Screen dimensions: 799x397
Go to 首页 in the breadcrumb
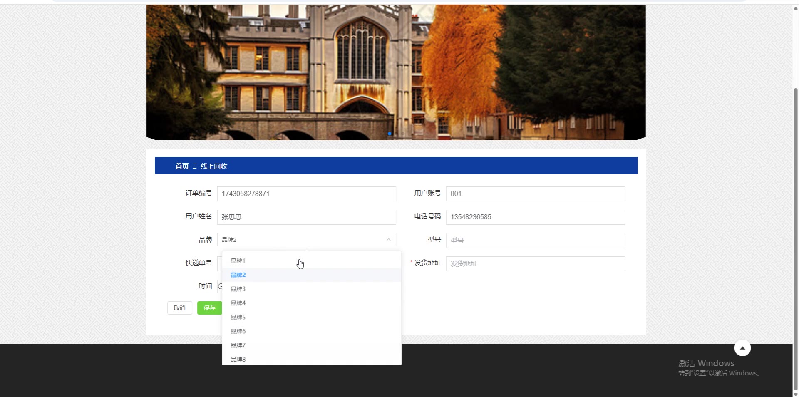tap(182, 166)
